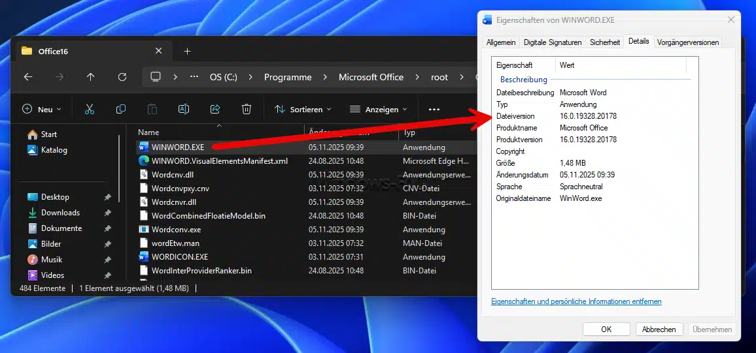
Task: Switch to the Sicherheit tab
Action: [605, 42]
